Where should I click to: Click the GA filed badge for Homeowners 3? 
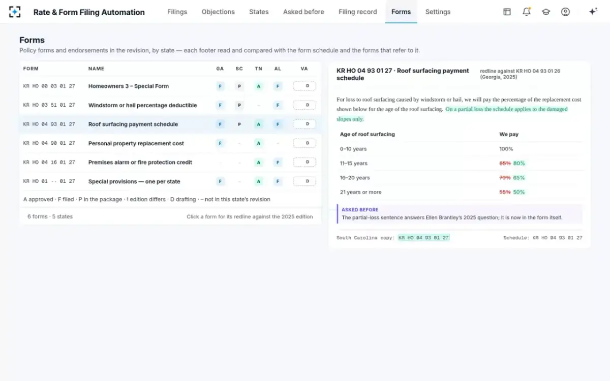click(220, 86)
